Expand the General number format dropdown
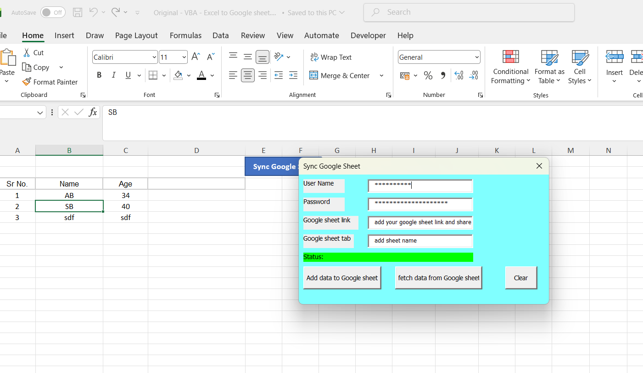This screenshot has height=373, width=643. 476,57
